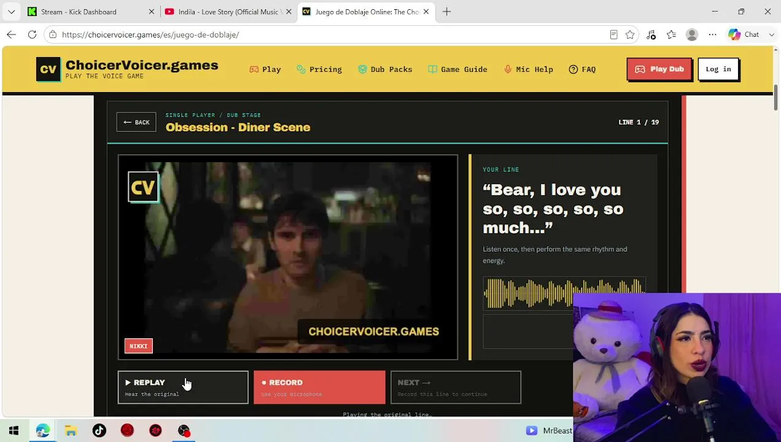Open the OBS Studio taskbar icon

pyautogui.click(x=184, y=431)
